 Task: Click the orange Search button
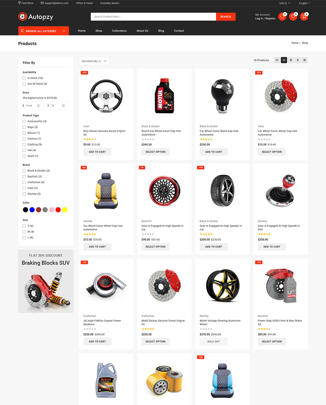(x=226, y=17)
